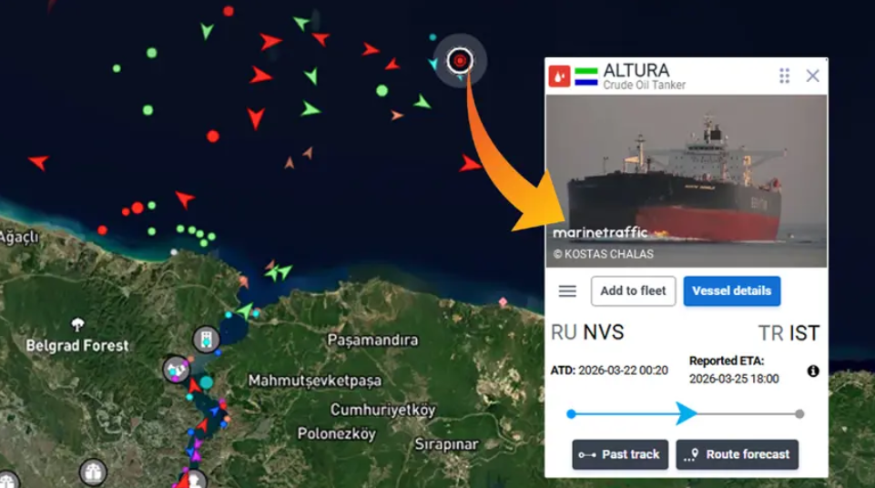
Task: Click the Belgrad Forest park icon
Action: [x=77, y=324]
